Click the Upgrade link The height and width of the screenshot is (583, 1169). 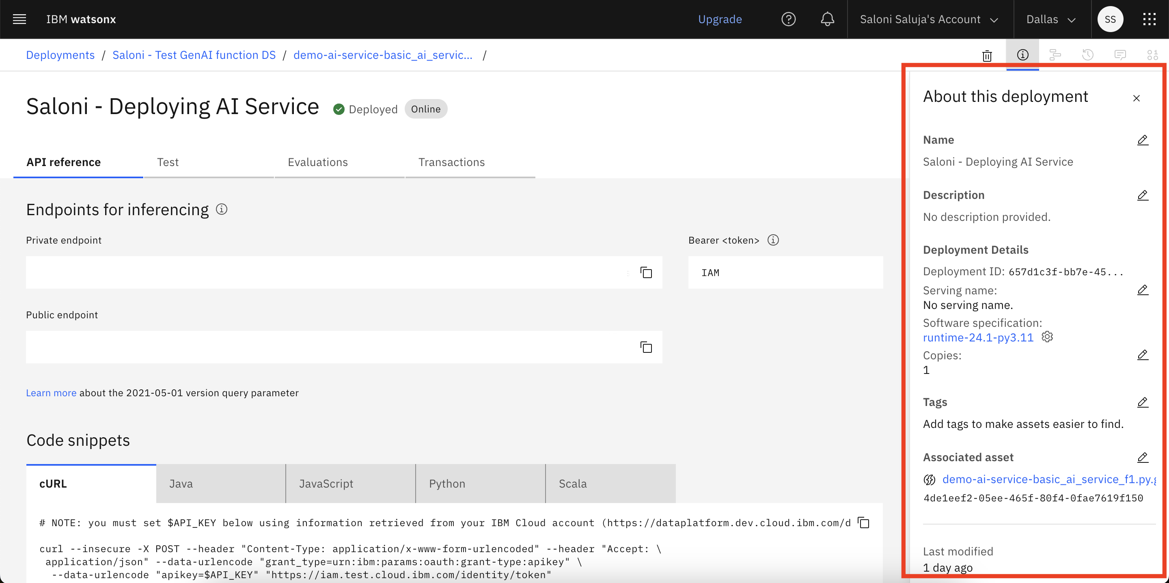720,19
